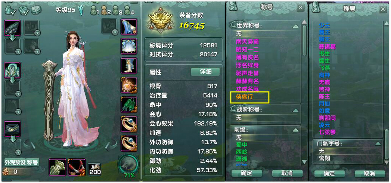Confirm the title selection with 确定 in the left 称号 panel
The width and height of the screenshot is (391, 183).
tap(246, 173)
